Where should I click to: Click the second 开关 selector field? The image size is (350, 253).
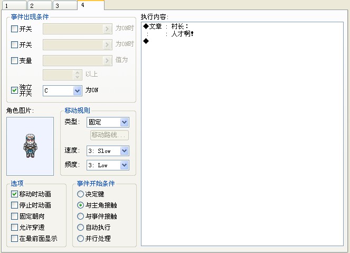tap(78, 45)
